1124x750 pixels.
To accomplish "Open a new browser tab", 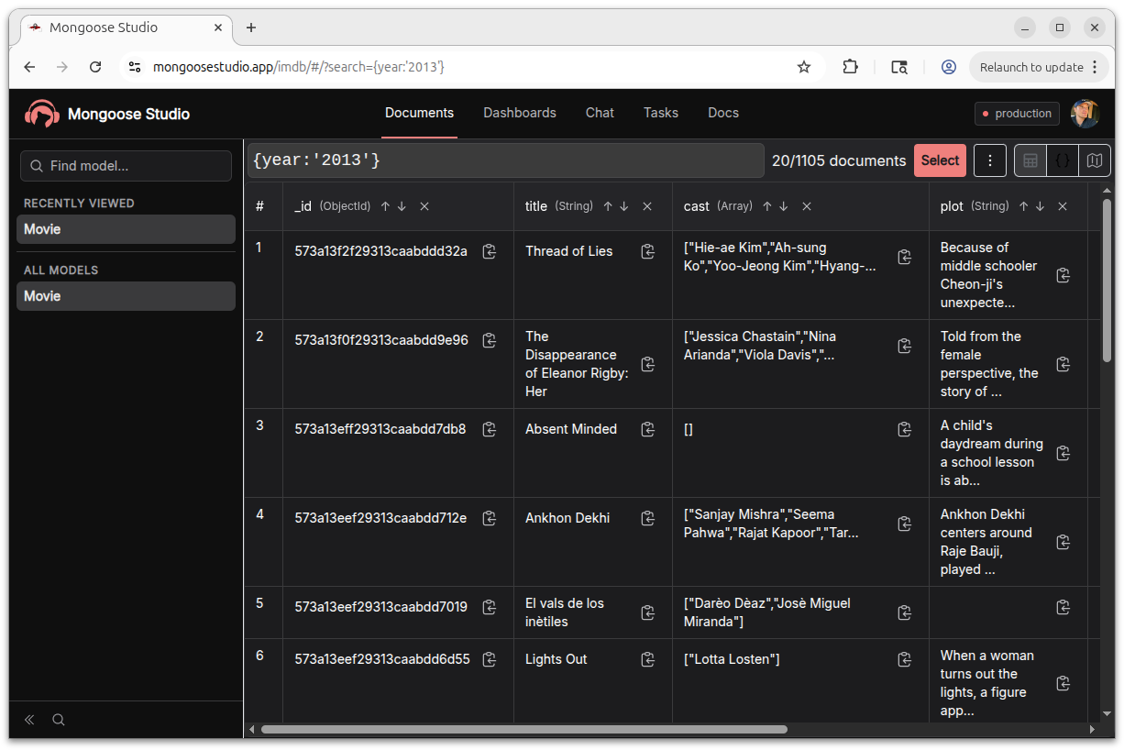I will [251, 28].
